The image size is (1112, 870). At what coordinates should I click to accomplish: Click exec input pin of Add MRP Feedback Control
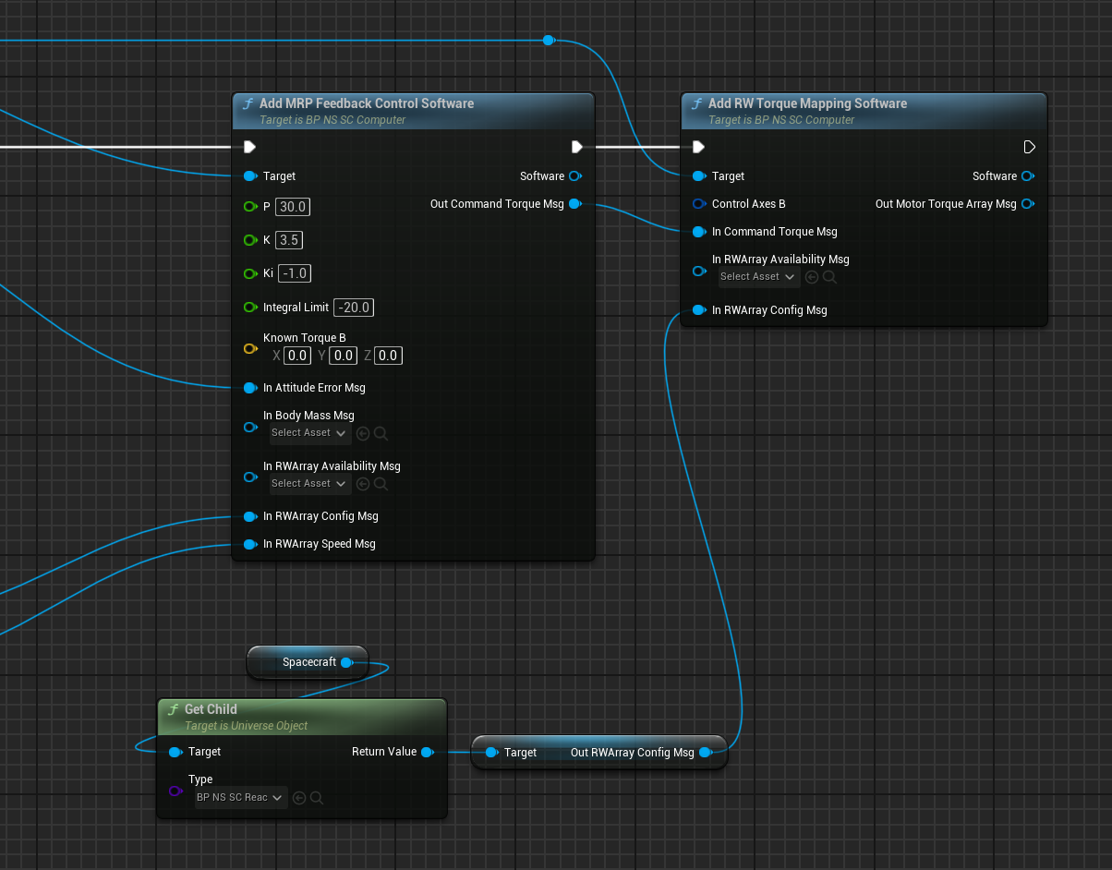tap(249, 147)
